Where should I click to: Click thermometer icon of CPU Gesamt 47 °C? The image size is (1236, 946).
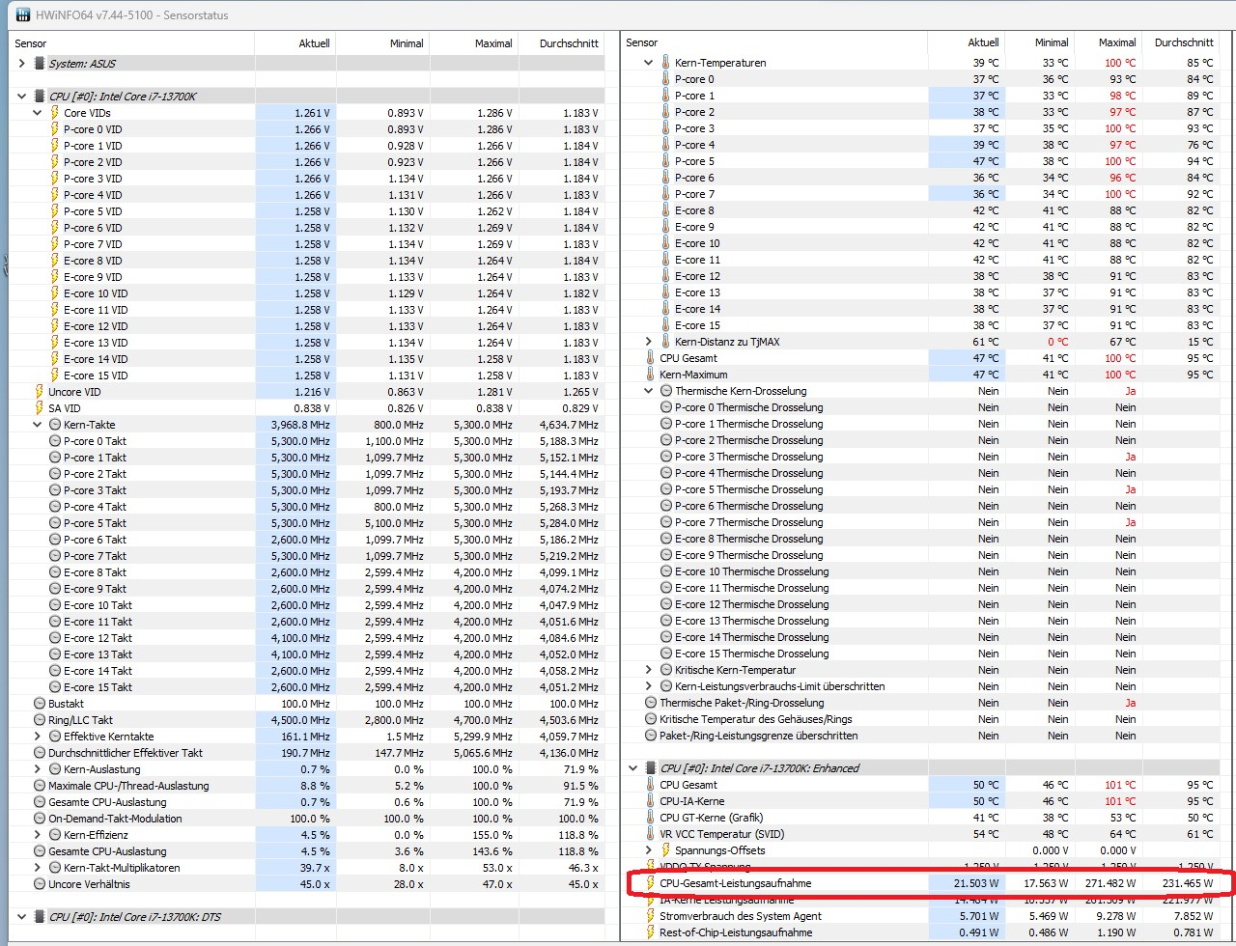[650, 358]
